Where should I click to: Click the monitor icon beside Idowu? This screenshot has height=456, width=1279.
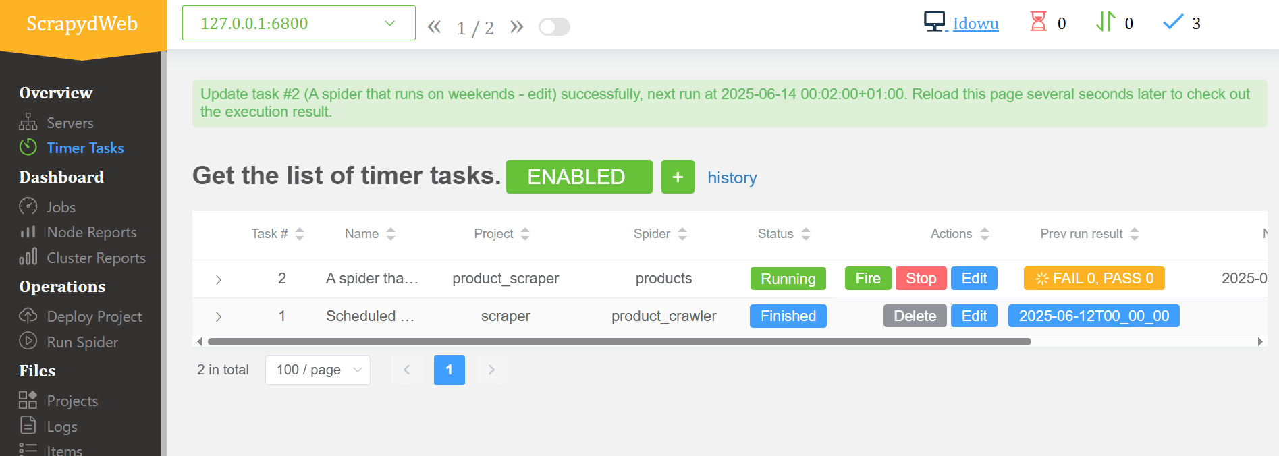[935, 22]
